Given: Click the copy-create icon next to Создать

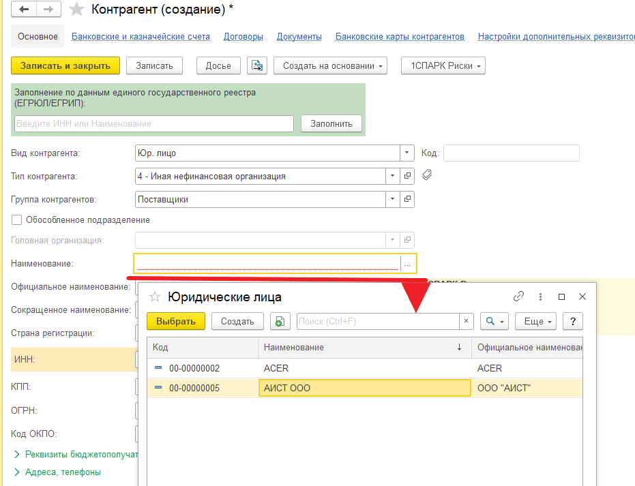Looking at the screenshot, I should click(280, 321).
